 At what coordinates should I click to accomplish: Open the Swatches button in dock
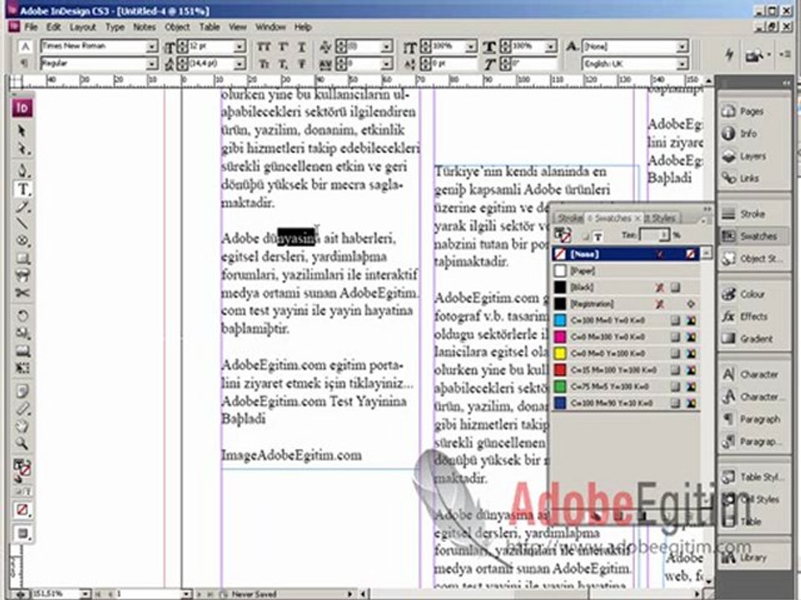click(754, 236)
